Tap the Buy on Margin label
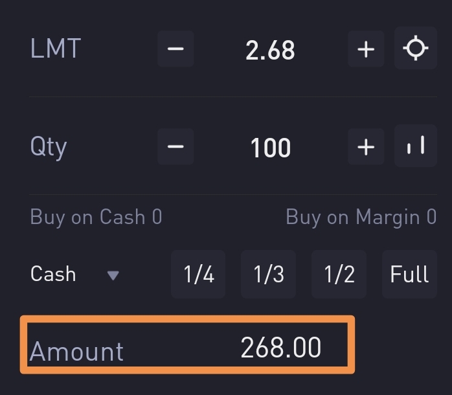This screenshot has width=452, height=395. (361, 217)
